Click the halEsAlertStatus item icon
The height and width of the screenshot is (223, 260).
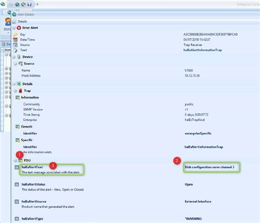coord(16,184)
